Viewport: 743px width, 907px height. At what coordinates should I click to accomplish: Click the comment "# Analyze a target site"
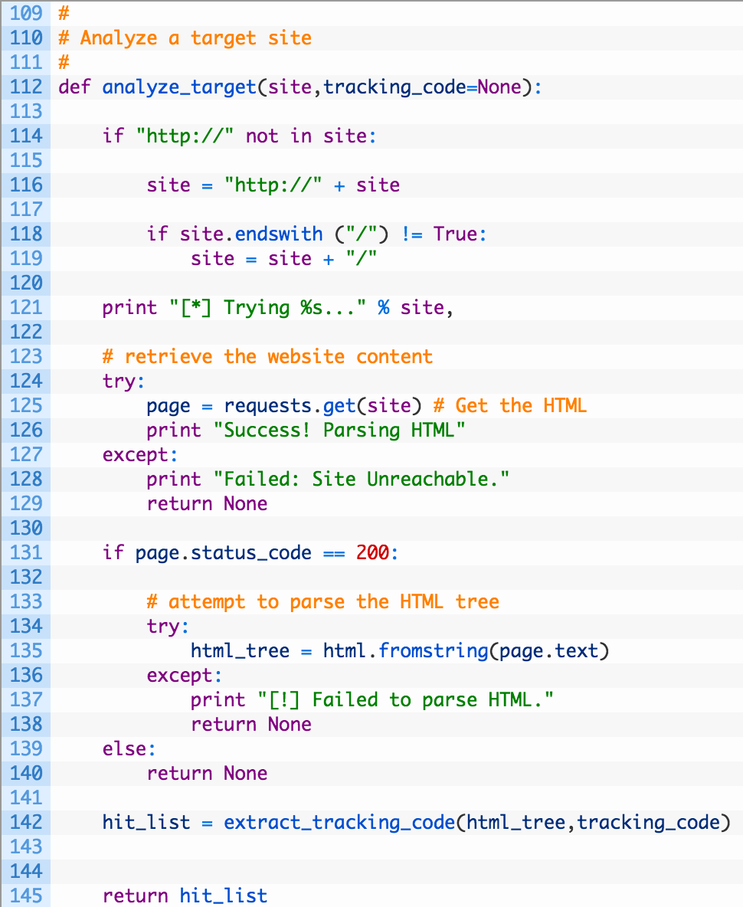pos(185,38)
